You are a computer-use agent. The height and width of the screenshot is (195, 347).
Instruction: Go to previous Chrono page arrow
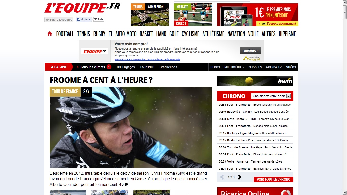click(222, 177)
